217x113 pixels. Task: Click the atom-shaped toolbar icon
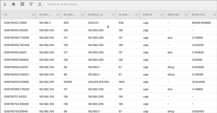[x=13, y=4]
